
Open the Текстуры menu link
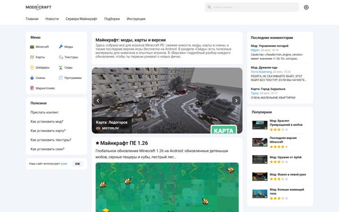tap(71, 57)
